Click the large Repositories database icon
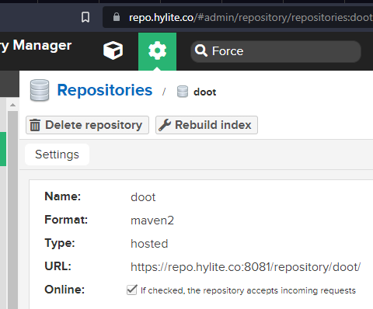This screenshot has width=373, height=309. coord(40,90)
